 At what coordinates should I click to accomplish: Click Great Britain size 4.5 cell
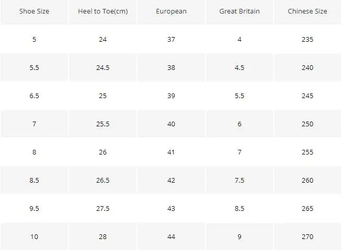(240, 67)
